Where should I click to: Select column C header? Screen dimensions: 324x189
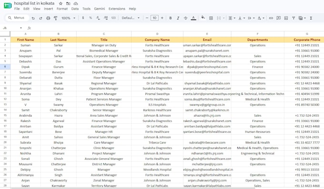click(x=104, y=34)
